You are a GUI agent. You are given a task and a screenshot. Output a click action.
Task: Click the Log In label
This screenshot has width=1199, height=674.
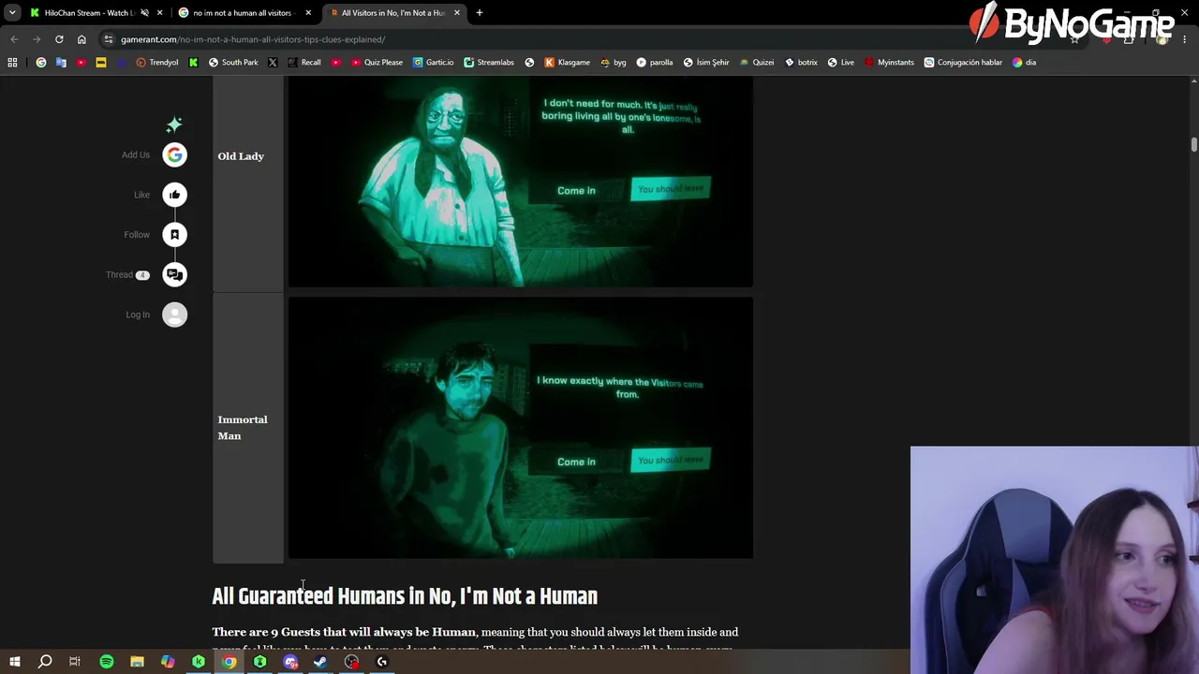point(138,315)
